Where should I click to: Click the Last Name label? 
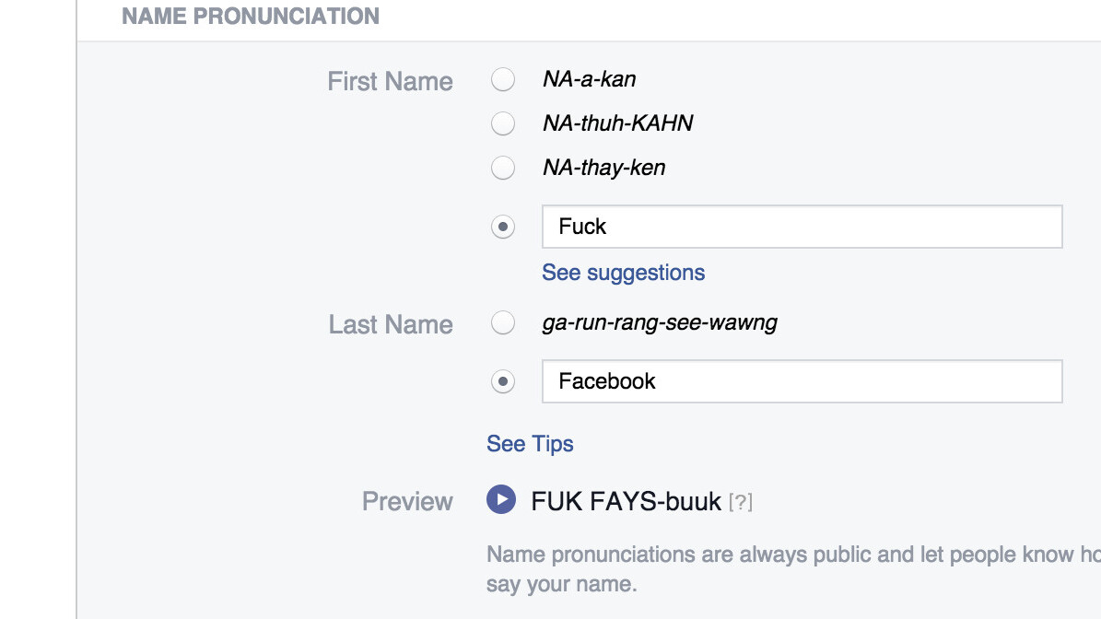click(x=391, y=324)
